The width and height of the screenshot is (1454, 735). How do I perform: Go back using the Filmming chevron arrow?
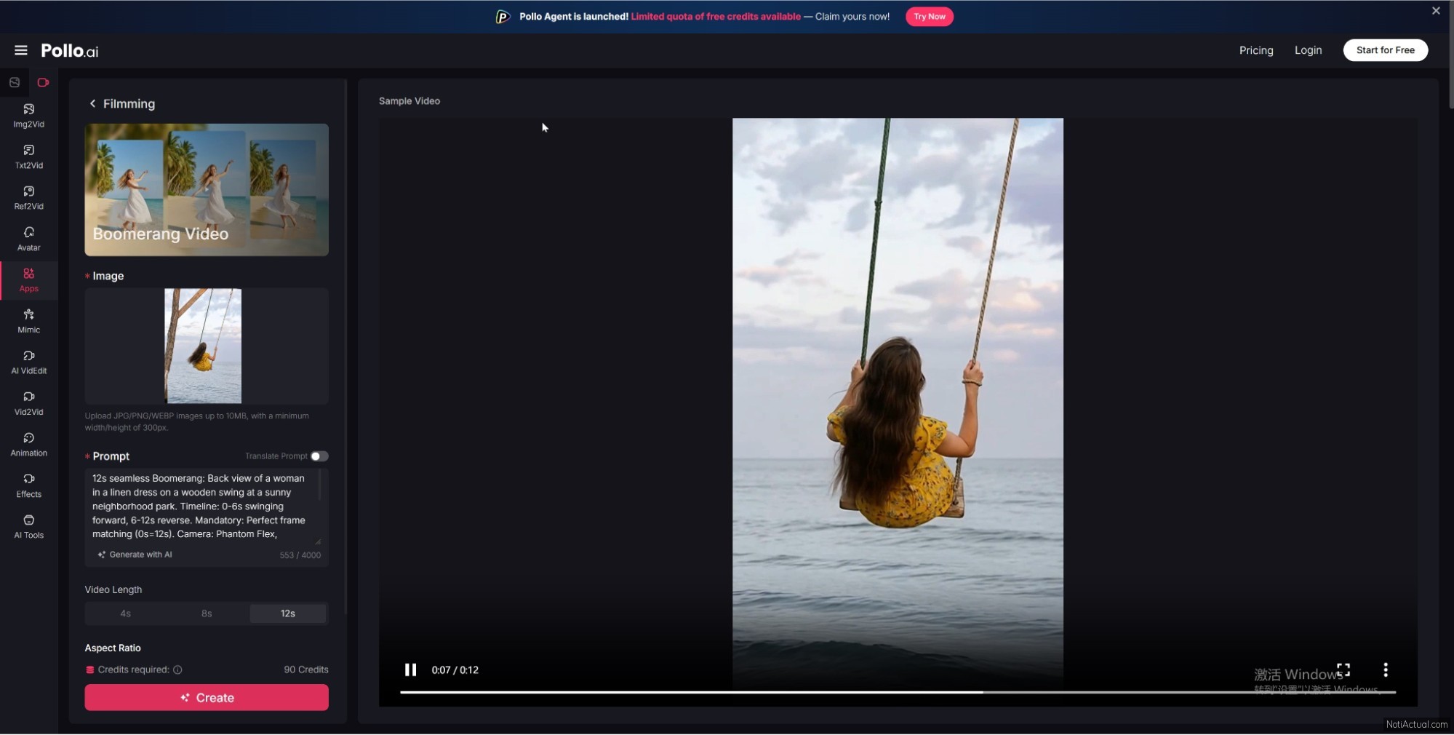pos(92,103)
